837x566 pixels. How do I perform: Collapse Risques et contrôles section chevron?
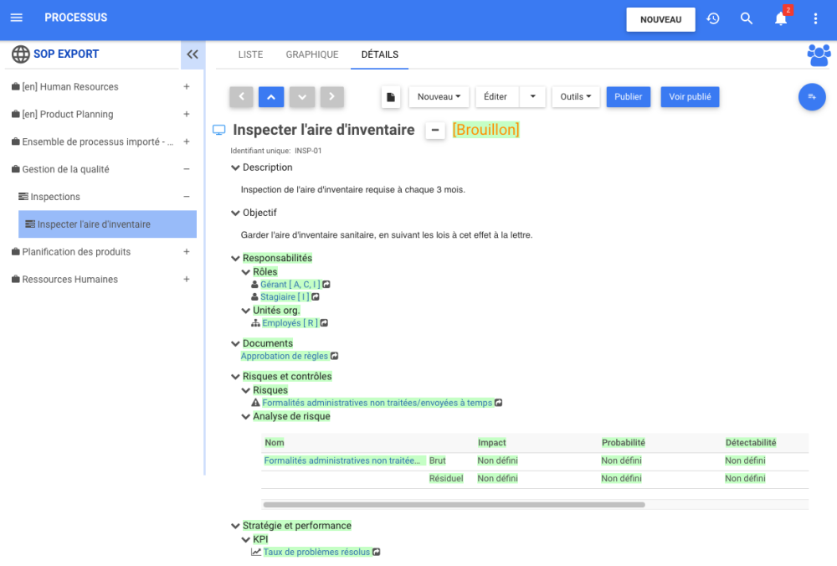pos(235,377)
